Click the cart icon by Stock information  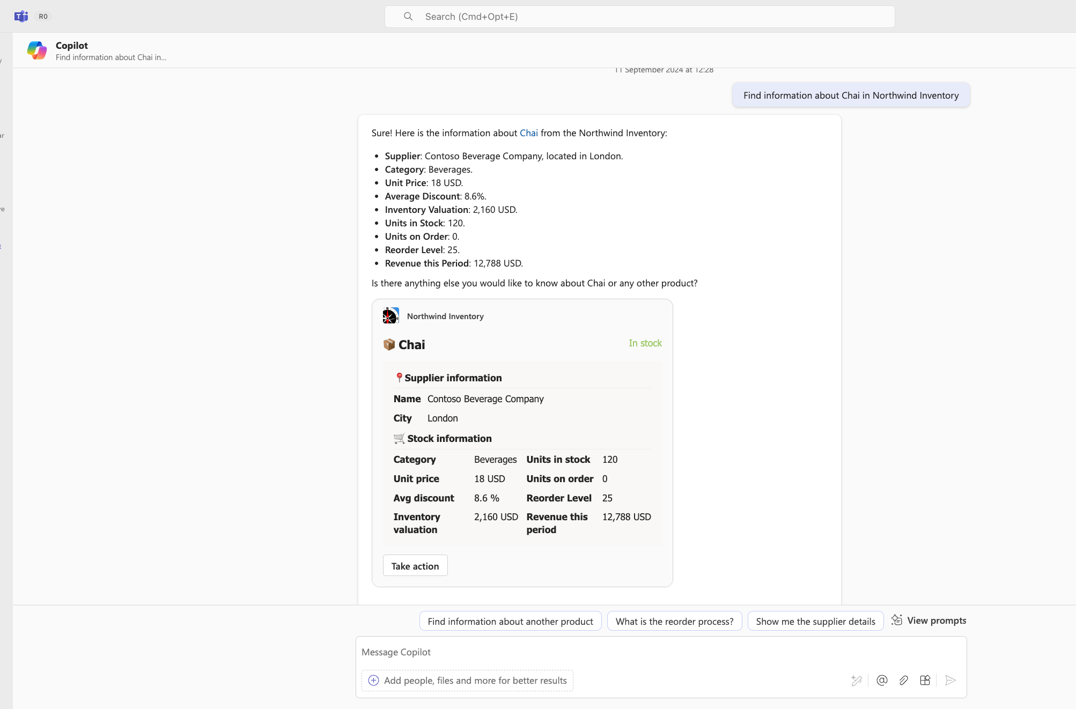[399, 439]
